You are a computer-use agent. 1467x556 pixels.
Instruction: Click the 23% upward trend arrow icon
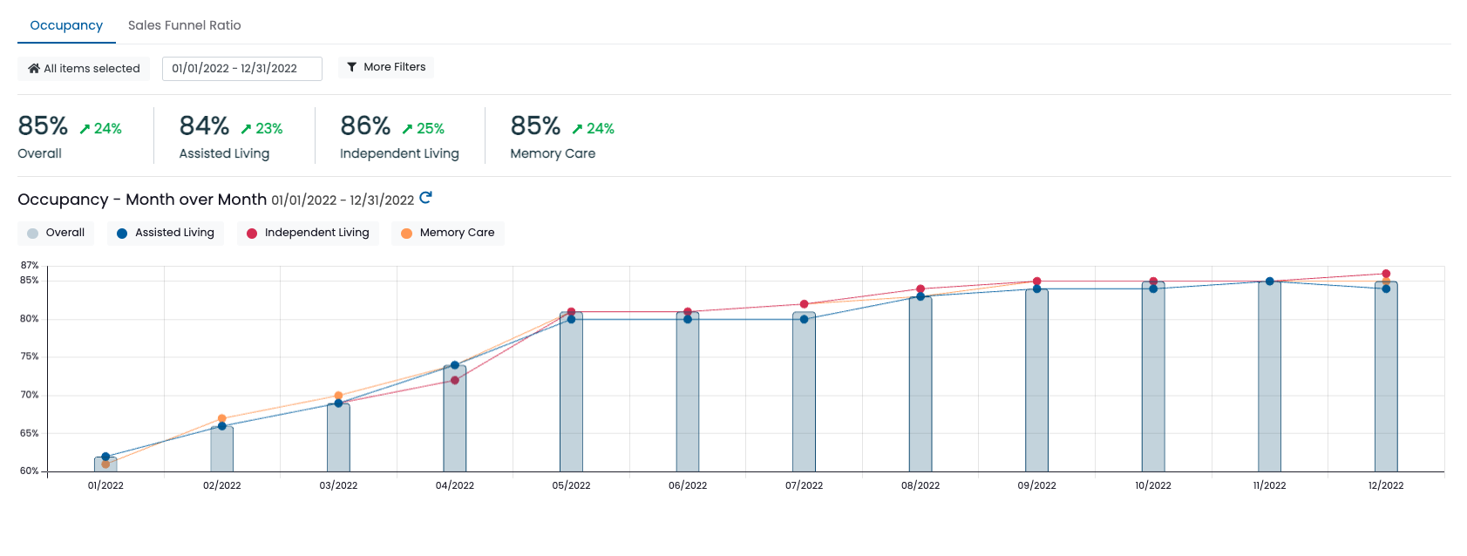246,129
